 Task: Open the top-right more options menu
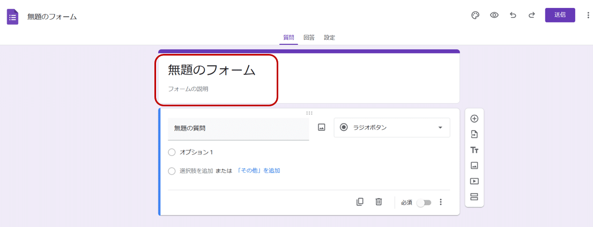(588, 15)
